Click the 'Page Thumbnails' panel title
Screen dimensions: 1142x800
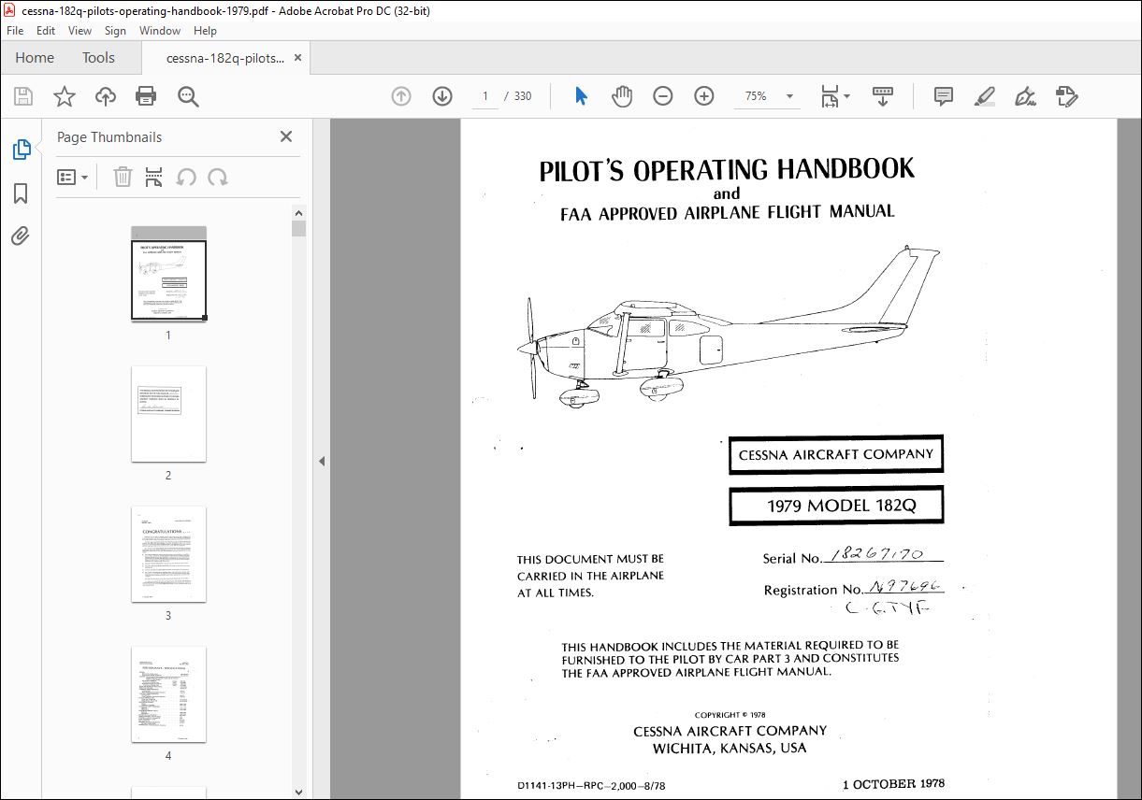click(x=109, y=136)
